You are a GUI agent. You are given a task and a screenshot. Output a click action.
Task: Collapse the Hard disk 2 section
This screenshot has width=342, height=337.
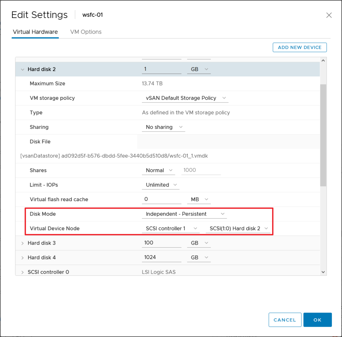[23, 69]
